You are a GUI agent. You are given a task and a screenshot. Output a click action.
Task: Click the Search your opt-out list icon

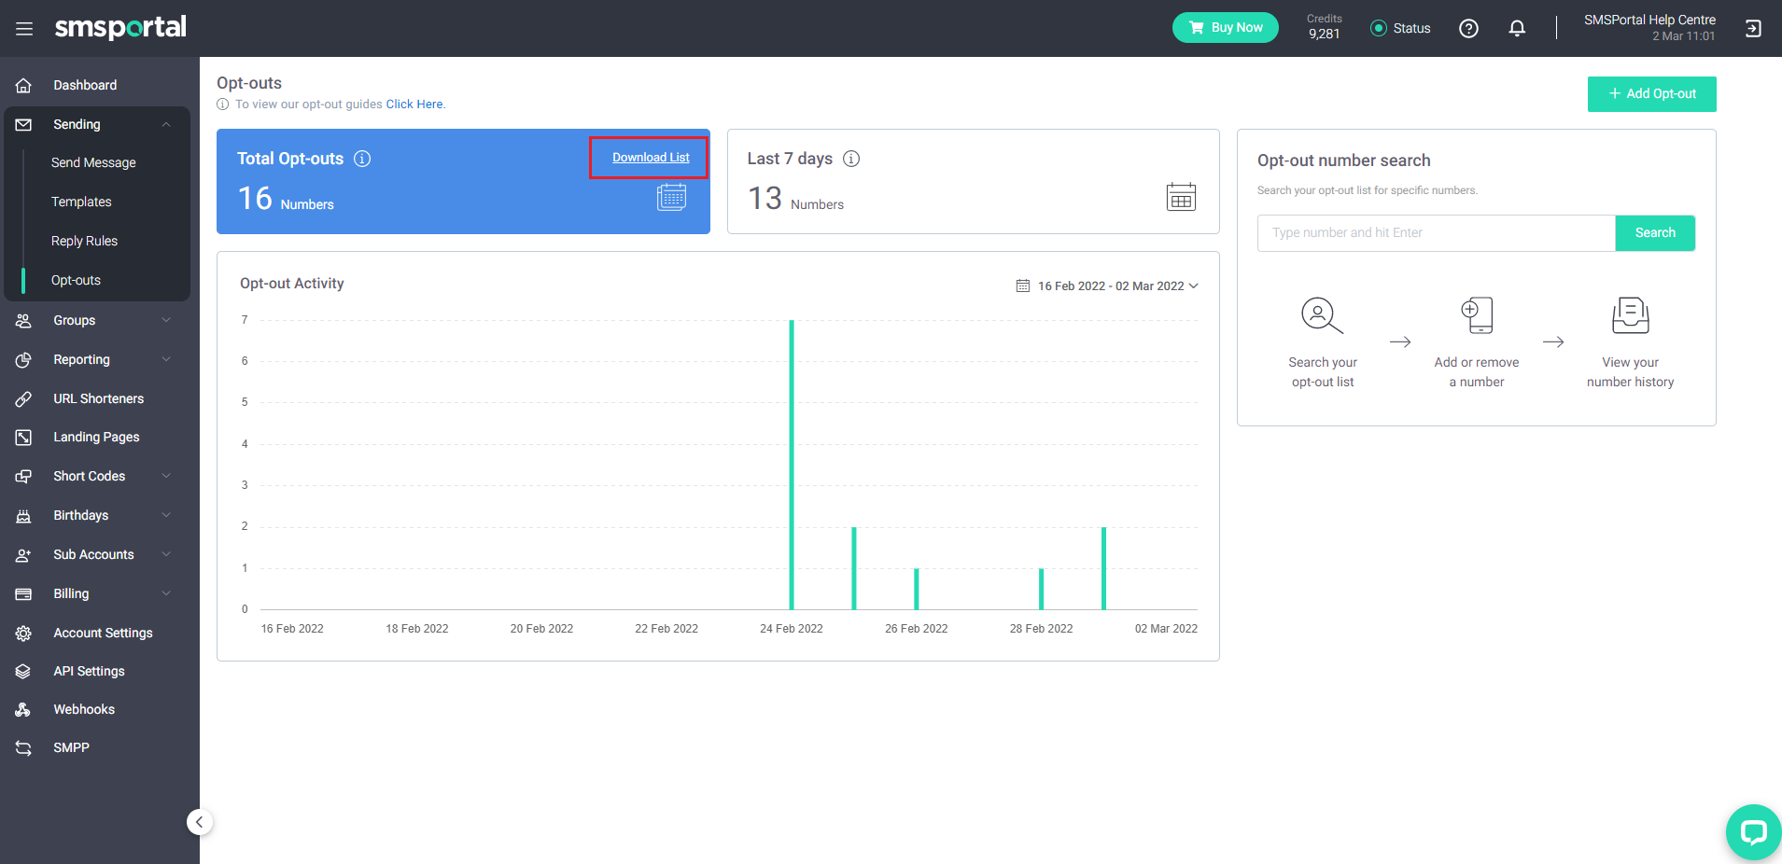[1322, 315]
